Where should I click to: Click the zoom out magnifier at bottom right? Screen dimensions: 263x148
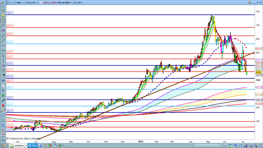[250, 146]
